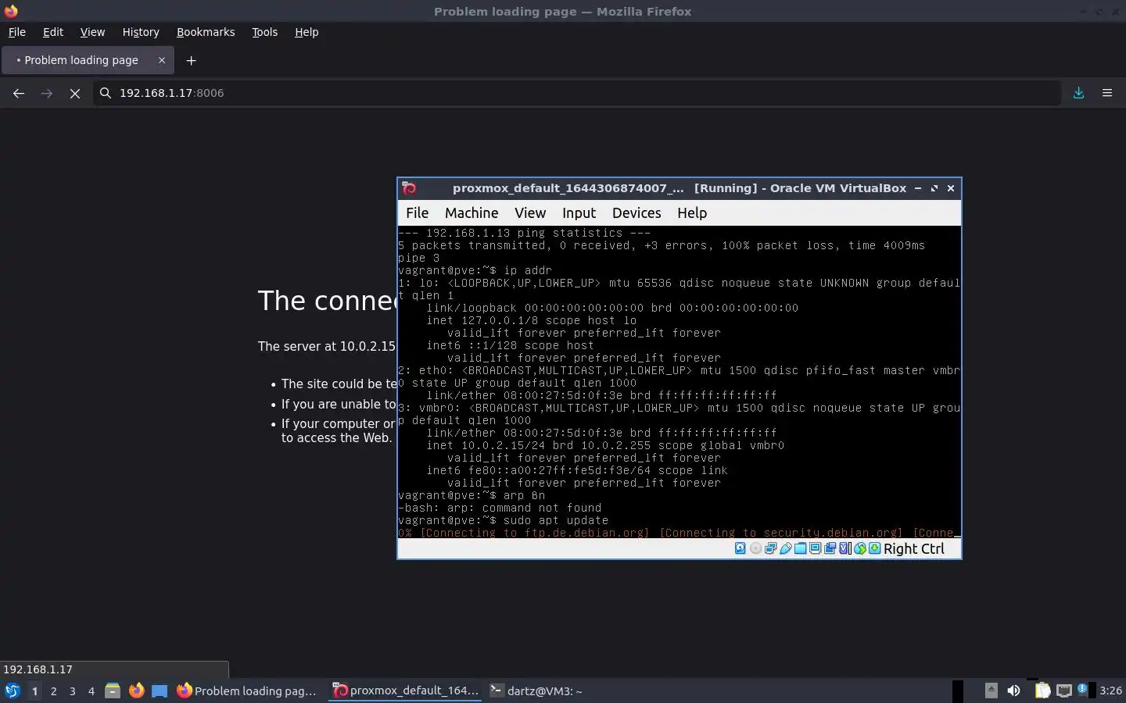Switch to workspace 1

coord(34,691)
